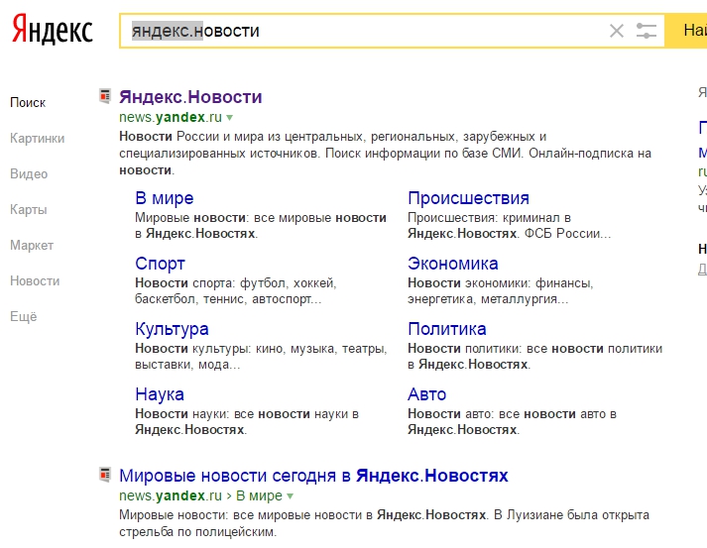This screenshot has width=707, height=548.
Task: Click favicon next to Яндекс.Новости result
Action: (x=105, y=96)
